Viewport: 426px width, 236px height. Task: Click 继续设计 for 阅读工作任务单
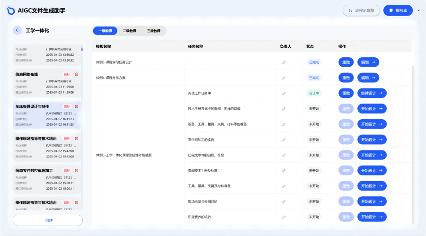(x=372, y=93)
